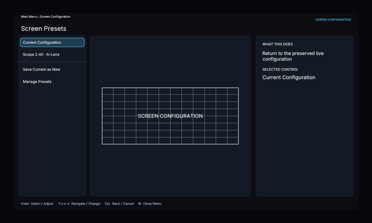Click the screen configuration grid preview
The width and height of the screenshot is (372, 223).
(x=170, y=116)
